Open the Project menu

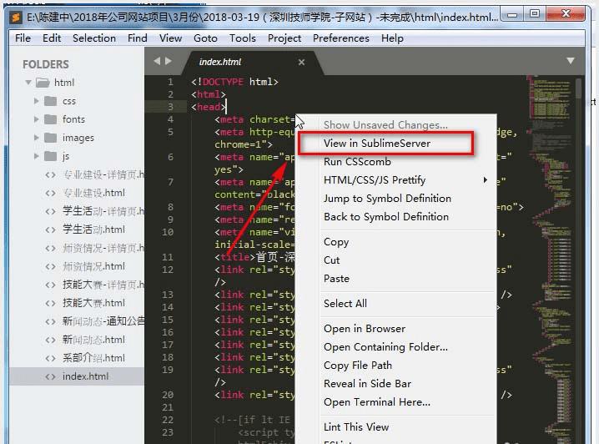[x=284, y=38]
